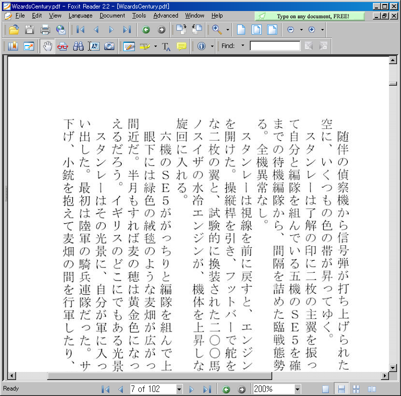
Task: Switch to continuous page layout
Action: (341, 389)
